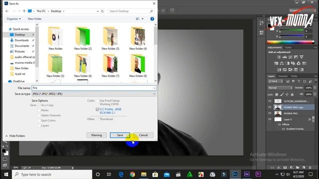Filter layers by adjustment layers icon
Screen dimensions: 319x179
click(x=294, y=82)
